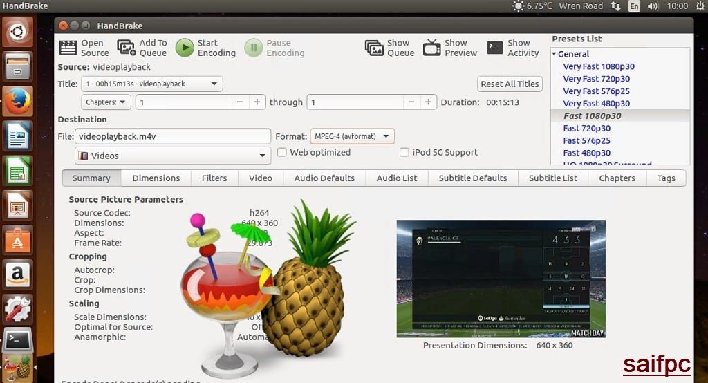The image size is (708, 383).
Task: Switch to the Subtitle Defaults tab
Action: [473, 178]
